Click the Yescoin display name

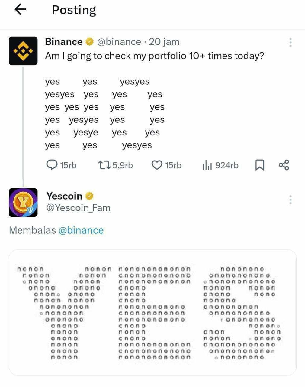tap(64, 196)
